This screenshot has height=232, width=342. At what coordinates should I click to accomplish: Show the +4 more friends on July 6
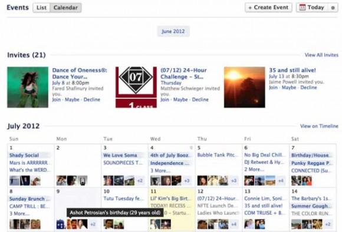click(281, 181)
